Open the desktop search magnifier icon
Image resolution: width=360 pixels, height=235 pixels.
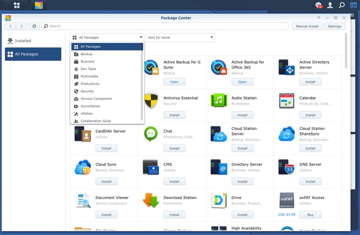click(x=342, y=5)
